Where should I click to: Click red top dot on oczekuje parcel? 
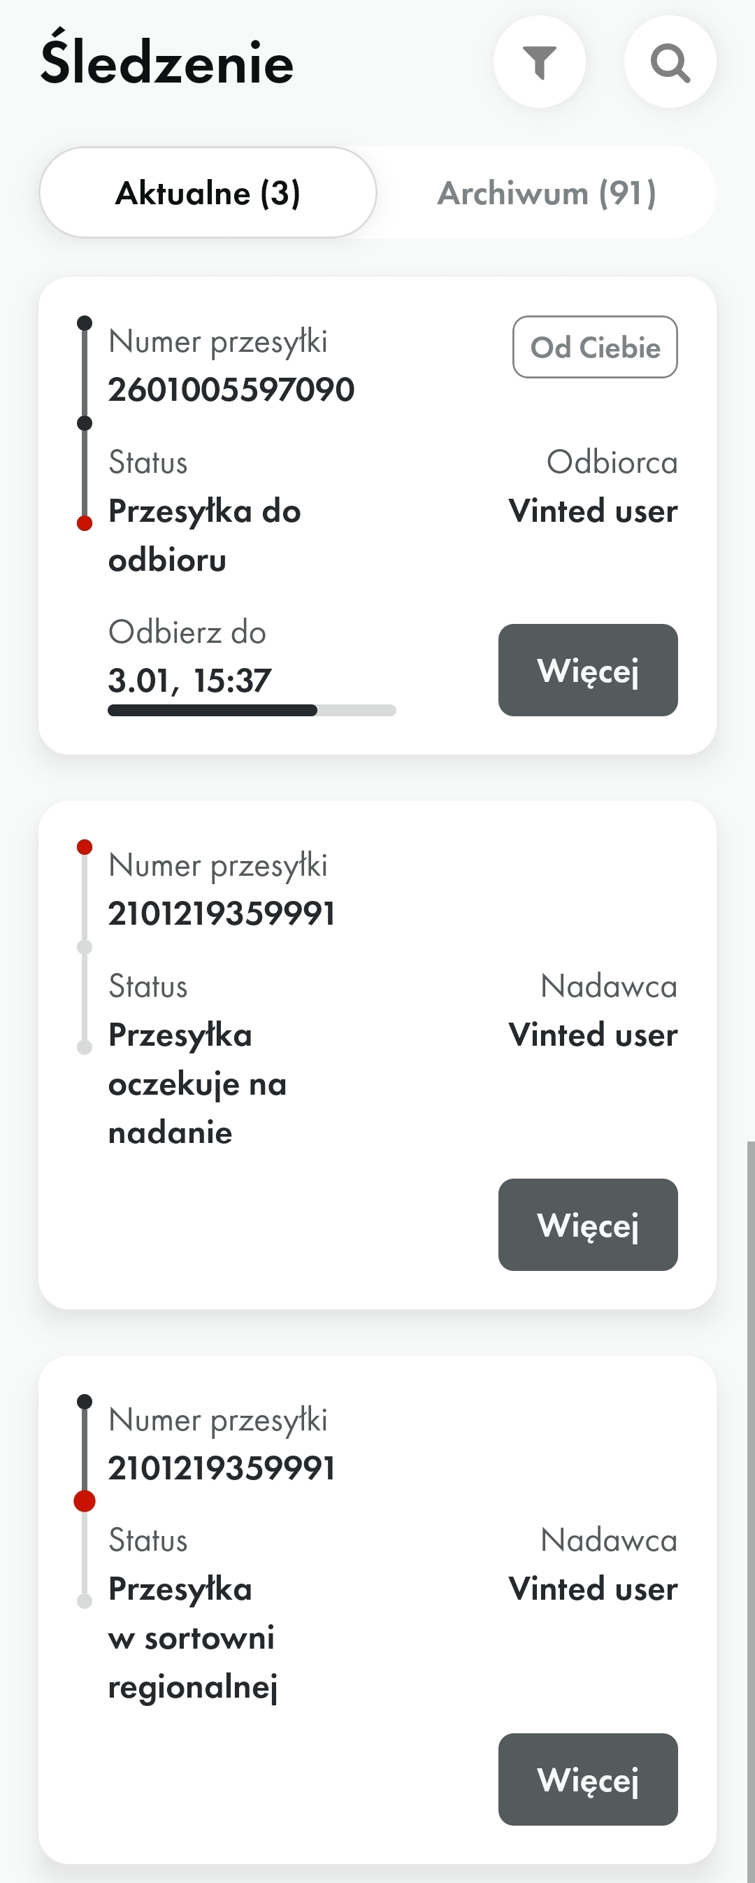(x=85, y=847)
